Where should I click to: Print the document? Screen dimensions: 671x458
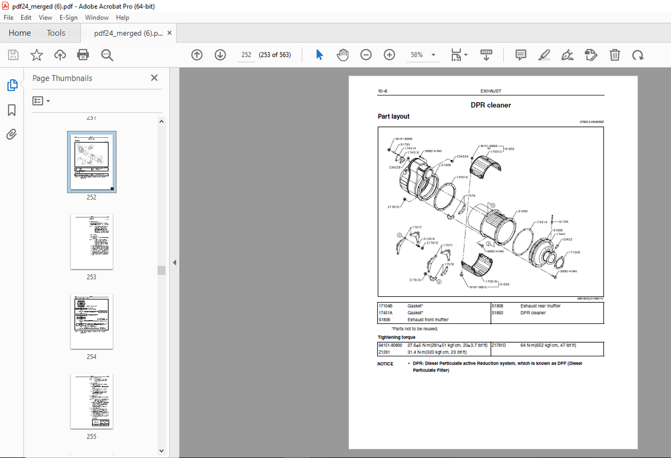[82, 55]
